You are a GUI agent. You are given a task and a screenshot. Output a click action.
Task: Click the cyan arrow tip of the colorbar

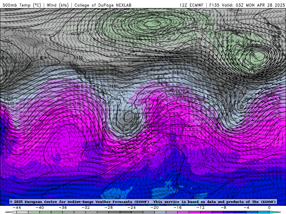(x=275, y=212)
